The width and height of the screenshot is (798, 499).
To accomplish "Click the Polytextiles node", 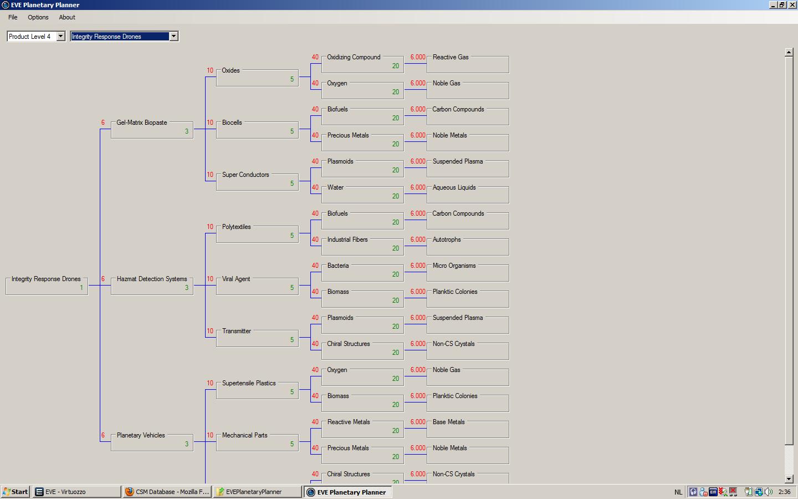I will coord(257,233).
